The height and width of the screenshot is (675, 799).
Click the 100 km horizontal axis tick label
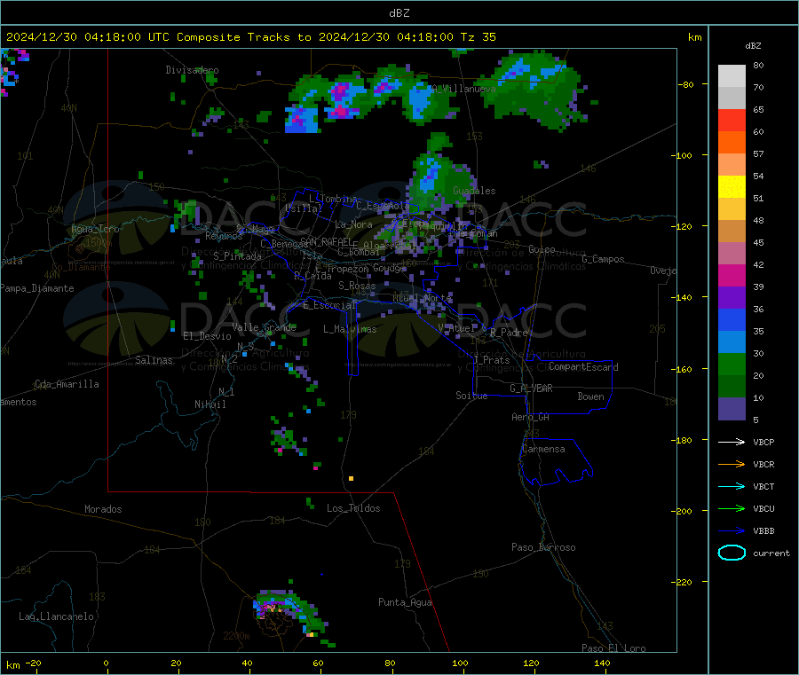coord(460,663)
